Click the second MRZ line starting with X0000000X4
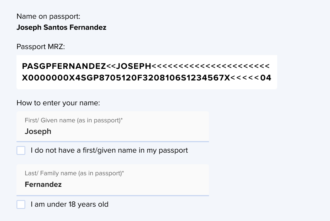 coord(147,78)
